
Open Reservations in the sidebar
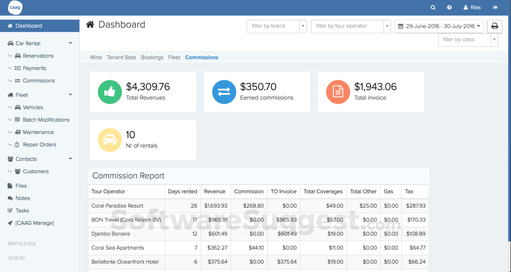coord(38,56)
